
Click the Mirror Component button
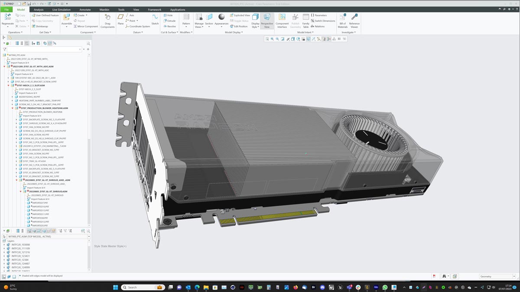[x=85, y=26]
